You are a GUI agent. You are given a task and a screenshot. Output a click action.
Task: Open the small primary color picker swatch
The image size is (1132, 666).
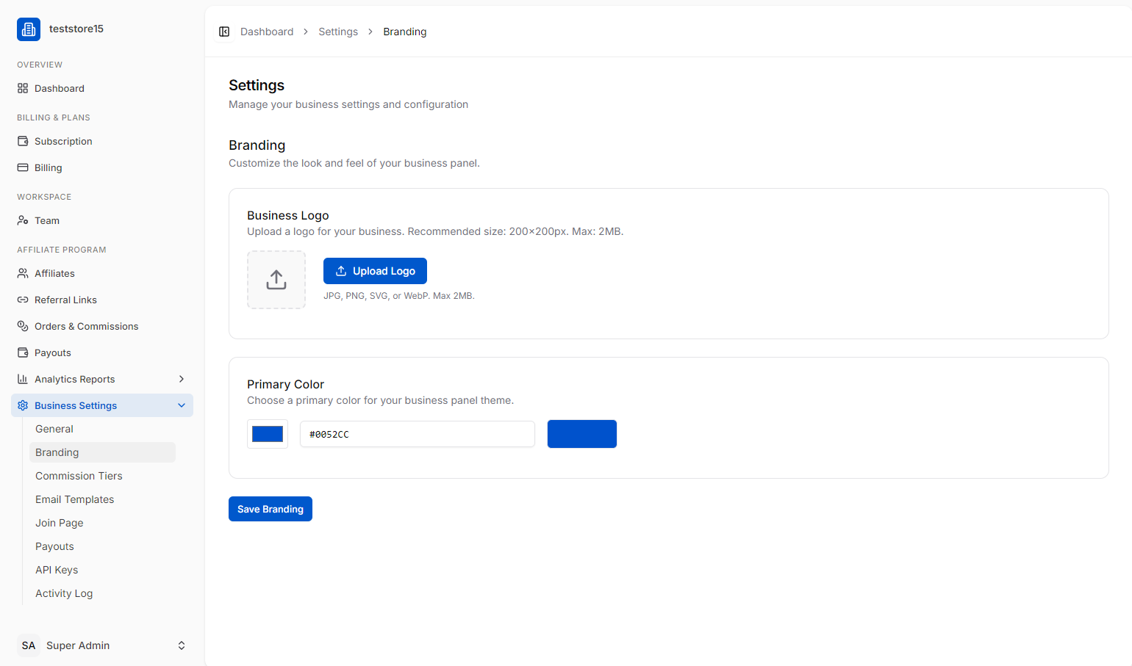point(268,434)
